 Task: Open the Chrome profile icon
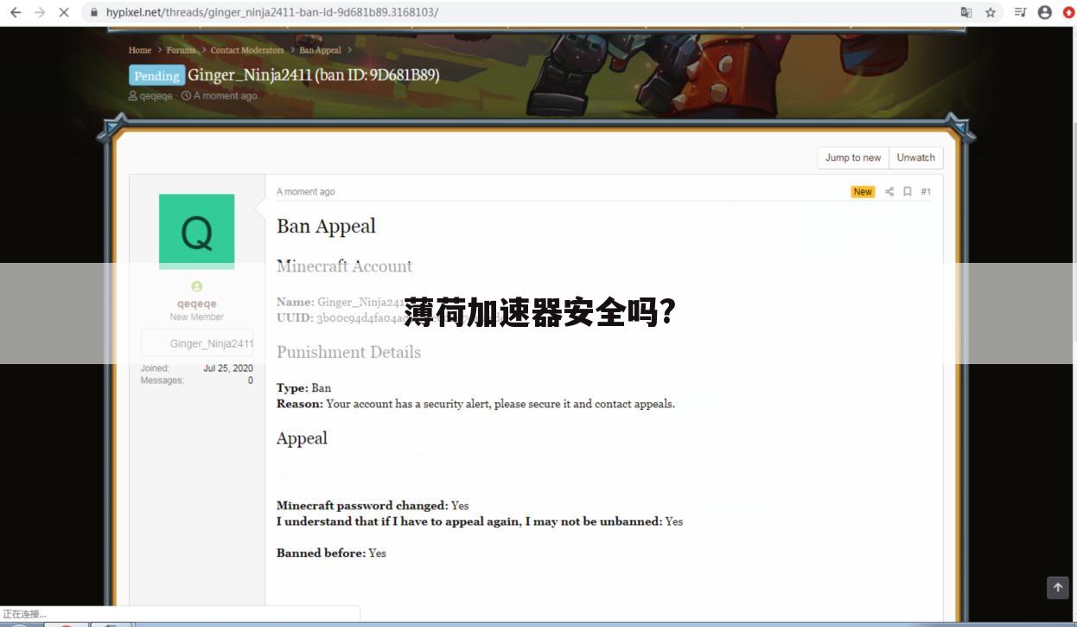[x=1045, y=12]
